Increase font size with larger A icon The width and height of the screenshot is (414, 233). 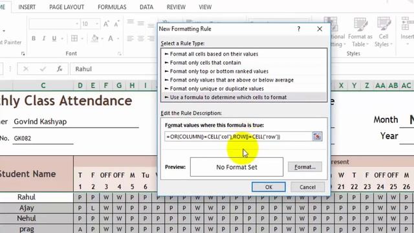[106, 24]
